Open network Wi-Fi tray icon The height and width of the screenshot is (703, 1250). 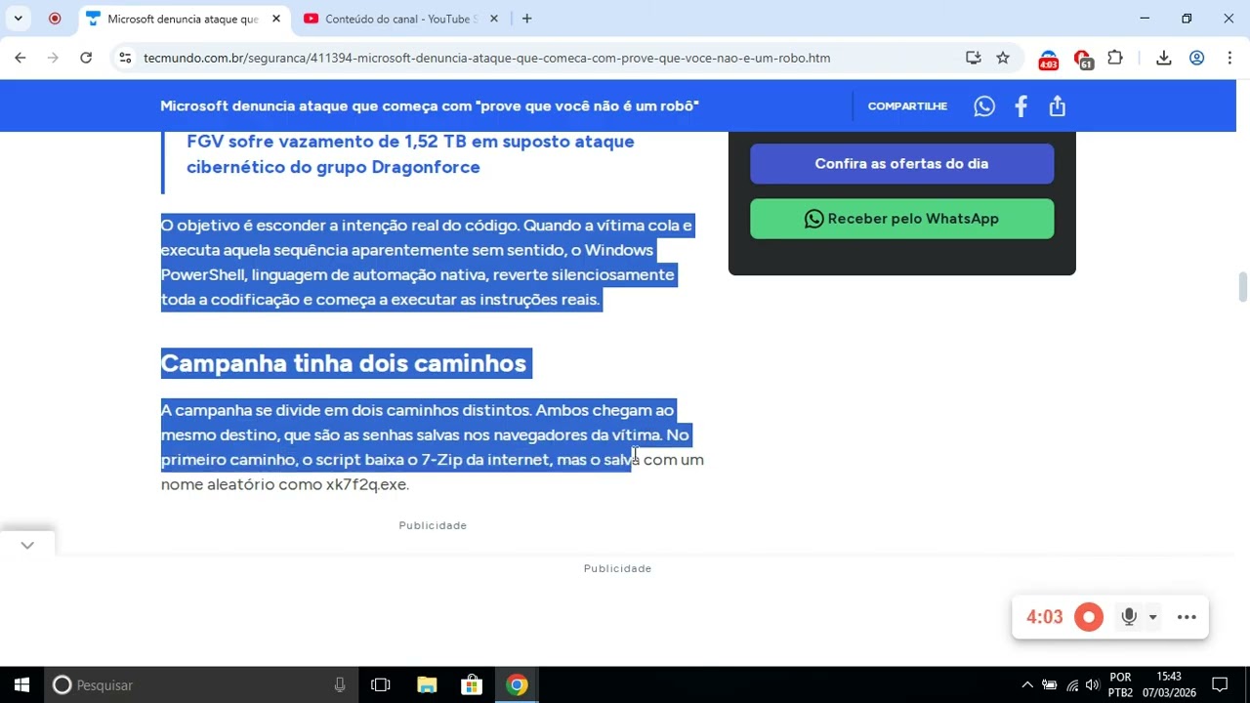[1072, 684]
